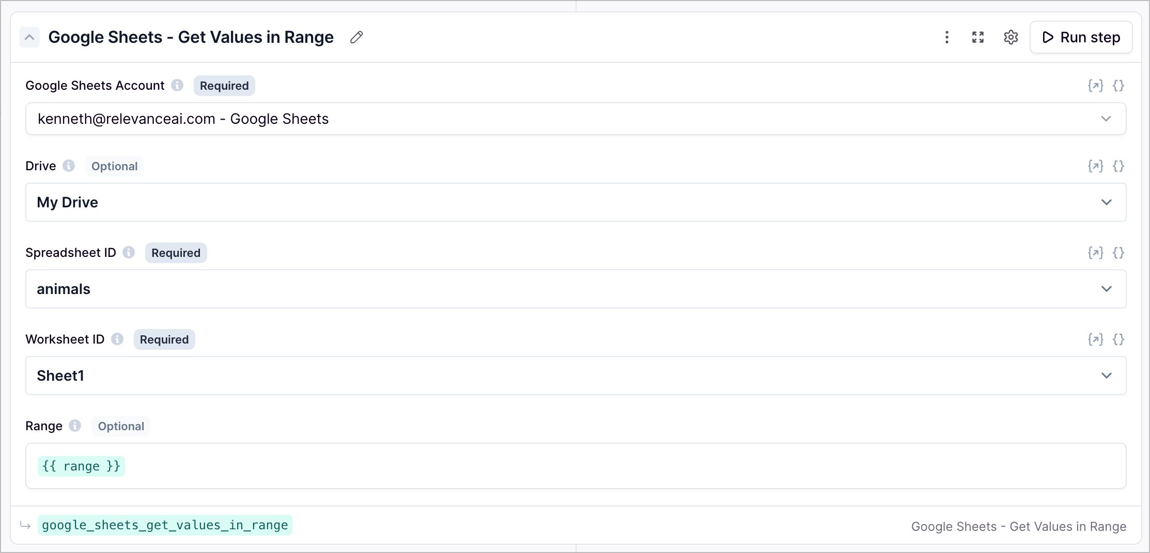Collapse the step using the top-left chevron
Image resolution: width=1150 pixels, height=553 pixels.
click(29, 37)
